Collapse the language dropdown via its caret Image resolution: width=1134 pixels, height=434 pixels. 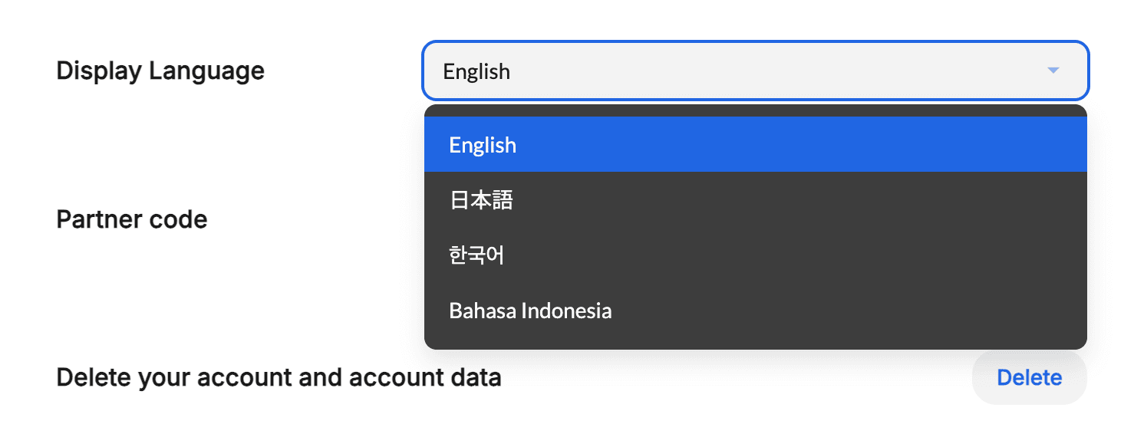[1053, 71]
